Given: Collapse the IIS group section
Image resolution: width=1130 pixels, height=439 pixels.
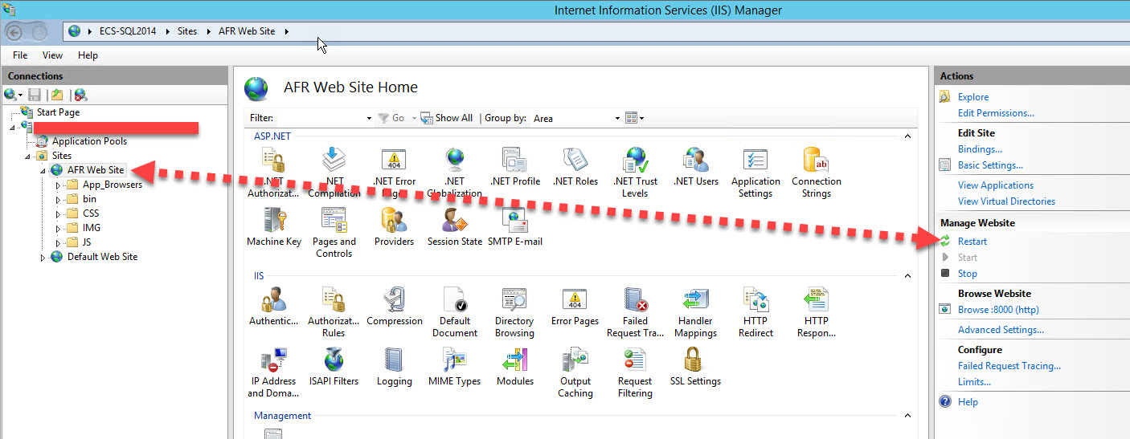Looking at the screenshot, I should tap(908, 276).
